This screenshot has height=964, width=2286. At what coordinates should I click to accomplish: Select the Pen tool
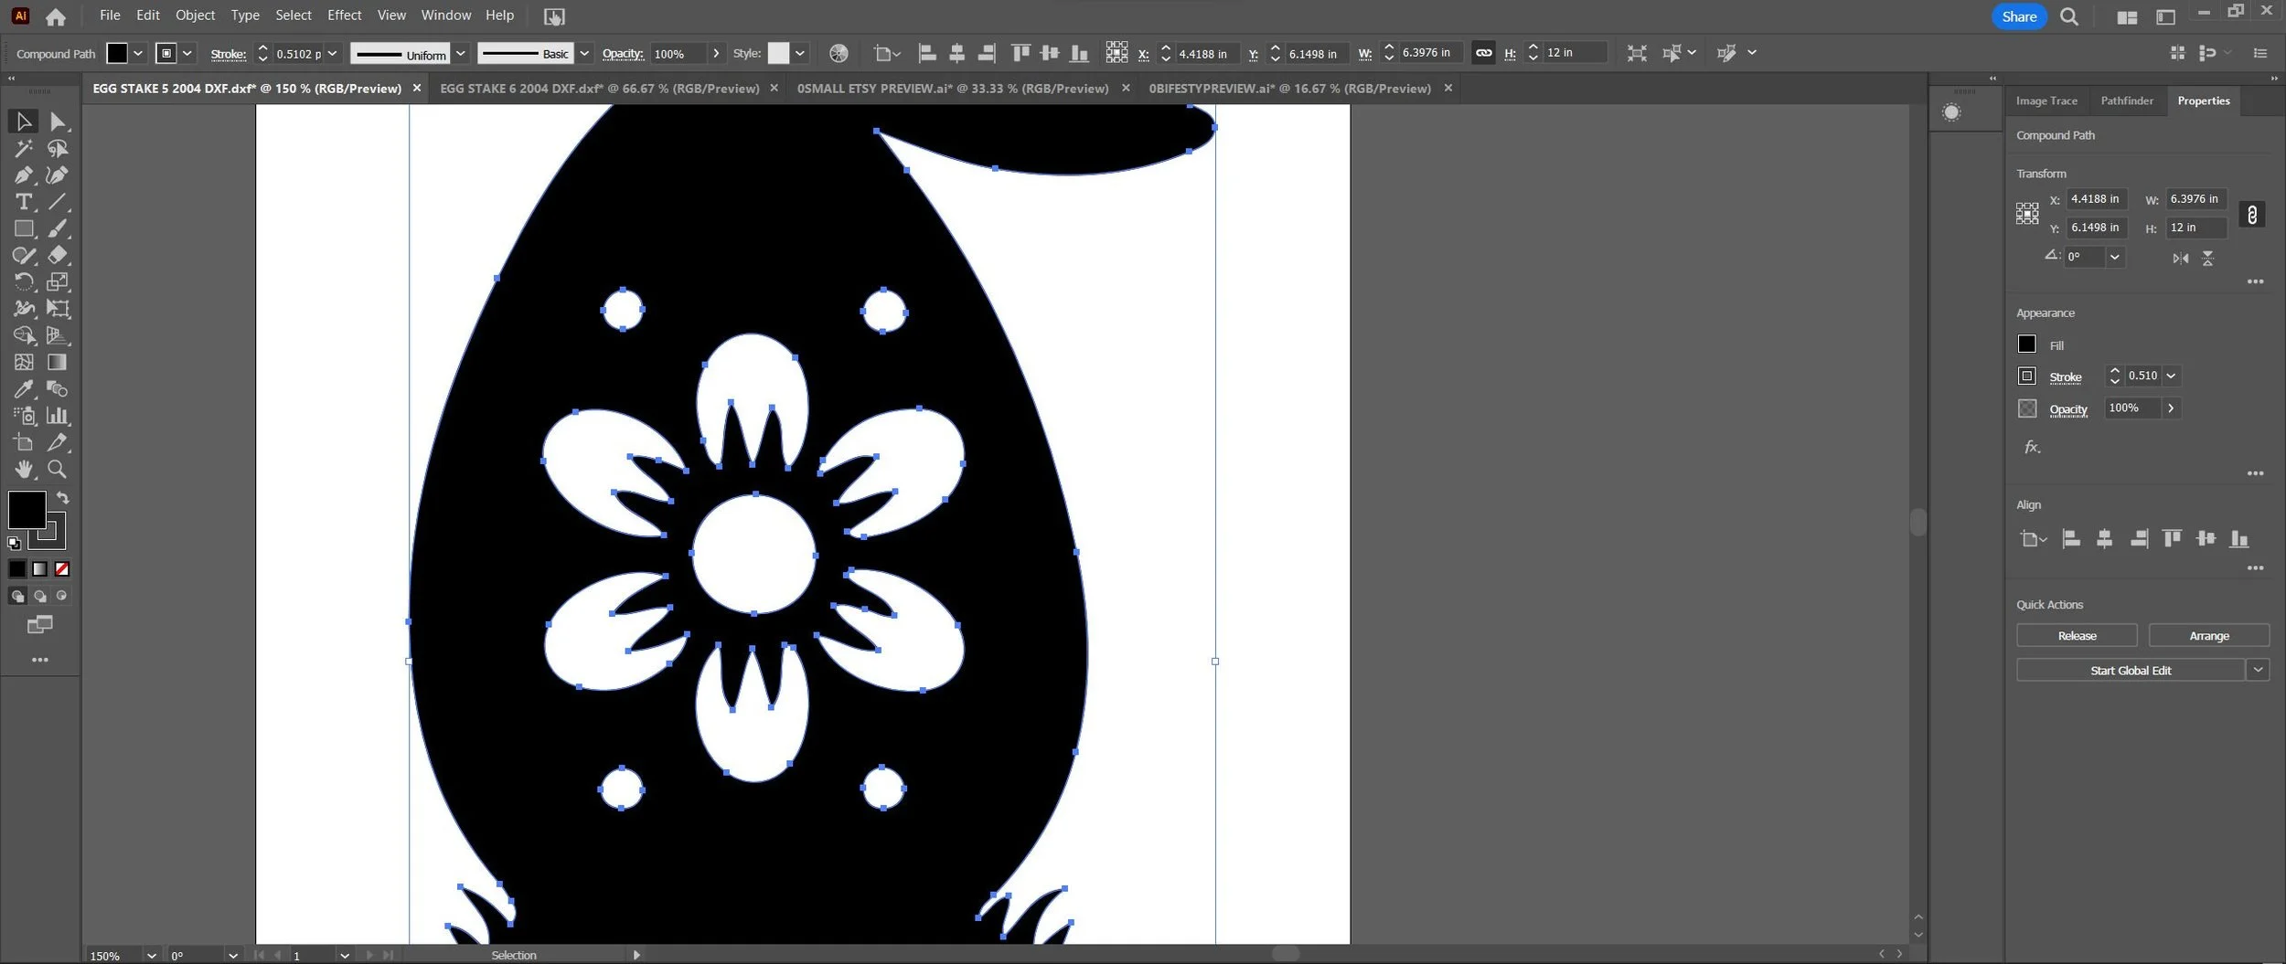click(24, 175)
